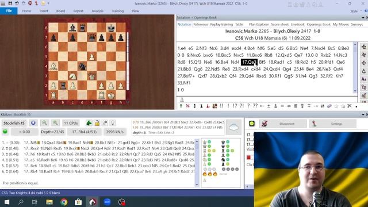368x207 pixels.
Task: Add the double exclamation !! annotation
Action: 221,106
